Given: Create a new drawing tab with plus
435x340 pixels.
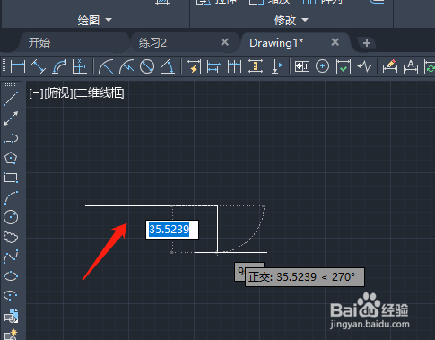Looking at the screenshot, I should point(367,43).
